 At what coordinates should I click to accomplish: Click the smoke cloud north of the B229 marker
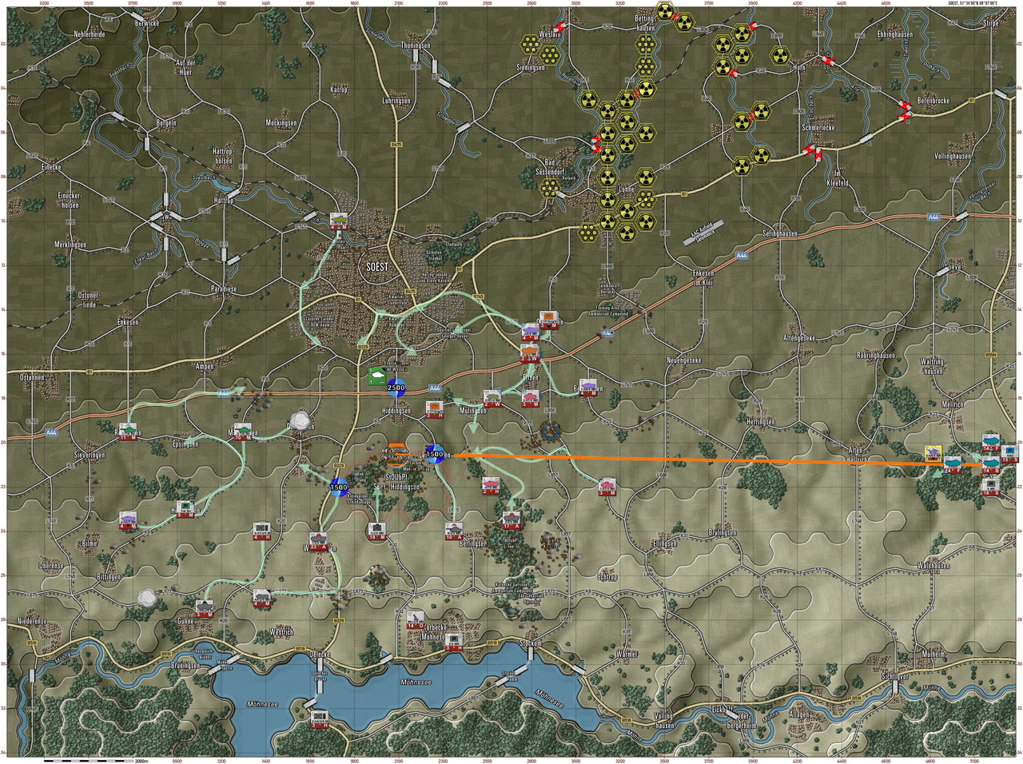pyautogui.click(x=300, y=419)
